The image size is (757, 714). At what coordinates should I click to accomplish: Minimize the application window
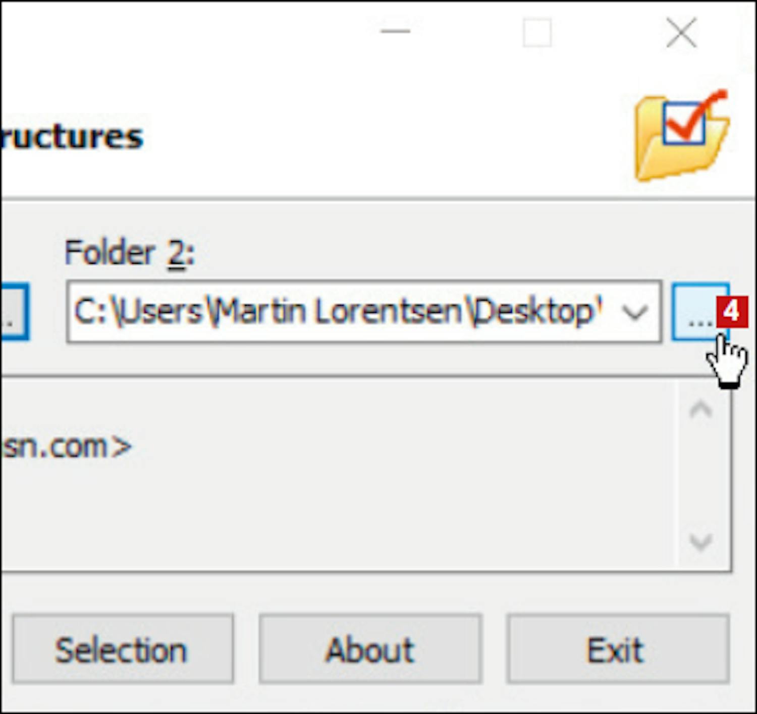(x=395, y=32)
